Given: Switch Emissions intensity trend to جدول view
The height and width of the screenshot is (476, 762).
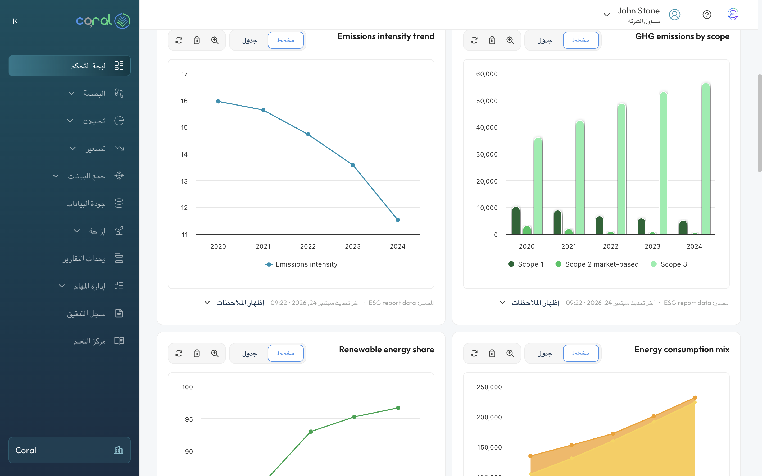Looking at the screenshot, I should pos(250,40).
